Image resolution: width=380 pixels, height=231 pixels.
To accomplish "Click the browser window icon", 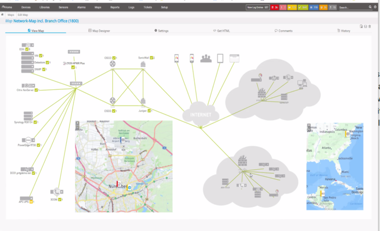I will [x=235, y=58].
